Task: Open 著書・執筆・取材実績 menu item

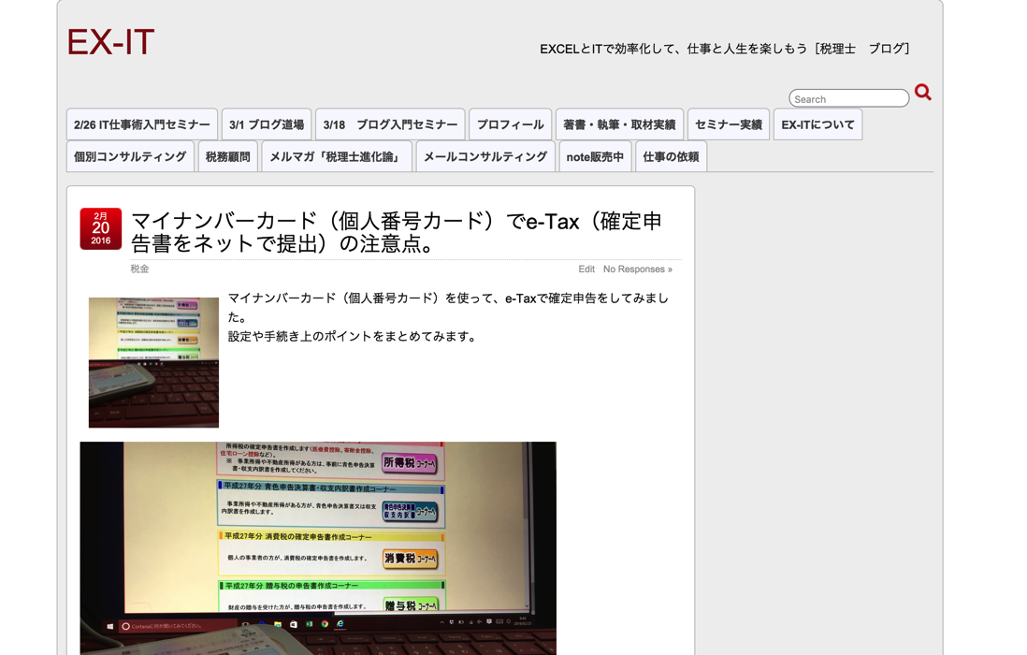Action: tap(619, 124)
